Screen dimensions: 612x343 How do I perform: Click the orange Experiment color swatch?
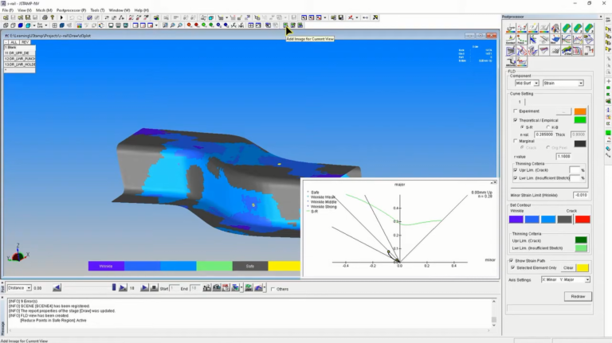click(x=580, y=111)
